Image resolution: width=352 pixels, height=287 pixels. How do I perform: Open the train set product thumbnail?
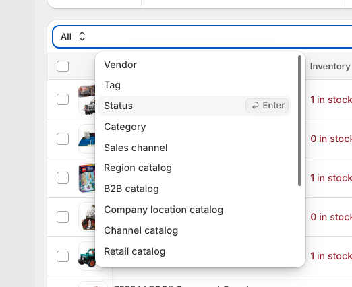click(x=87, y=100)
